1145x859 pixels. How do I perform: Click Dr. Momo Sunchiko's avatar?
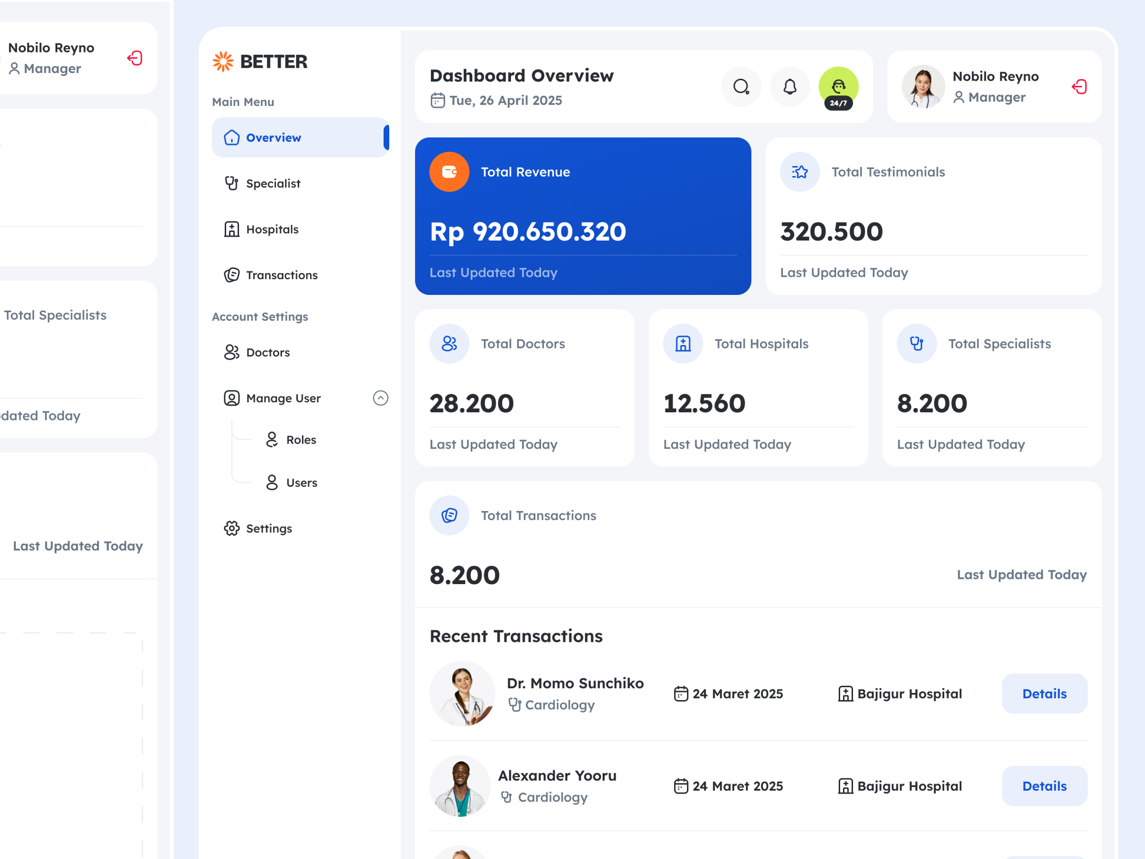(x=462, y=694)
